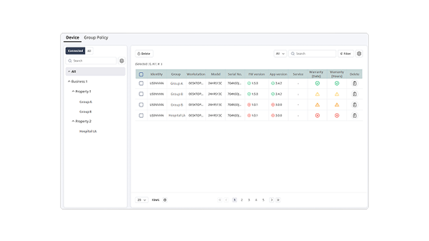Viewport: 429px width, 241px height.
Task: Switch to the Group Policy tab
Action: tap(96, 37)
